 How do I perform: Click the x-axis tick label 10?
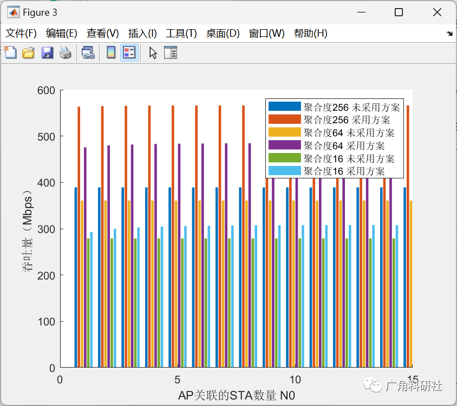click(x=295, y=380)
